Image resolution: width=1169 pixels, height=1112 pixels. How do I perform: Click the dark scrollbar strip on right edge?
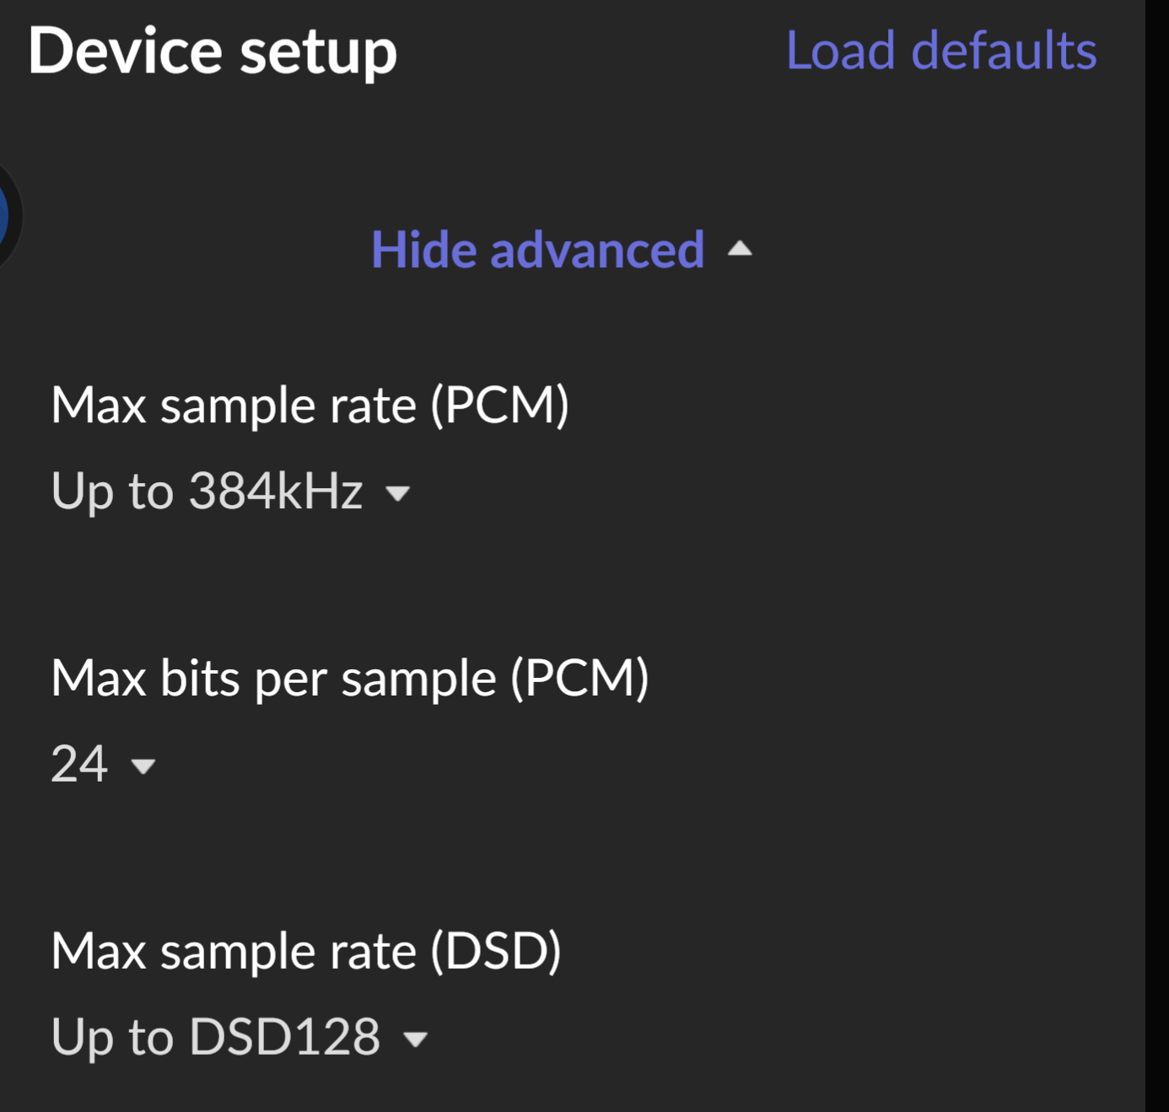(1157, 556)
